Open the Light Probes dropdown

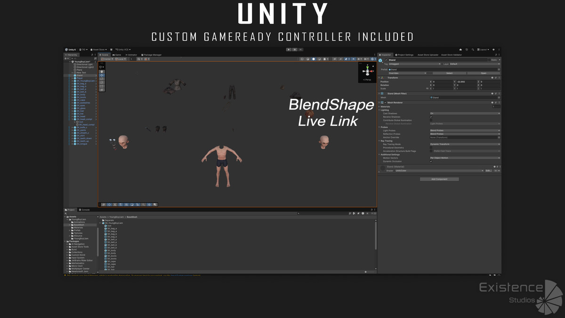click(465, 130)
